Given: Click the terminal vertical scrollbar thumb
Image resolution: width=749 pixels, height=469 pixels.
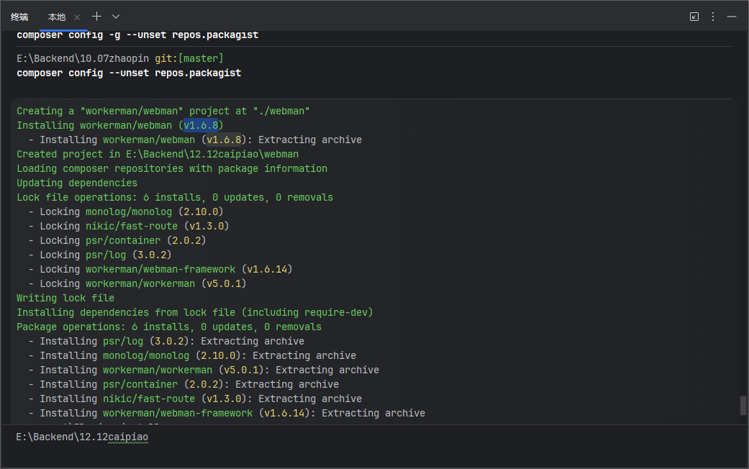Looking at the screenshot, I should click(743, 406).
